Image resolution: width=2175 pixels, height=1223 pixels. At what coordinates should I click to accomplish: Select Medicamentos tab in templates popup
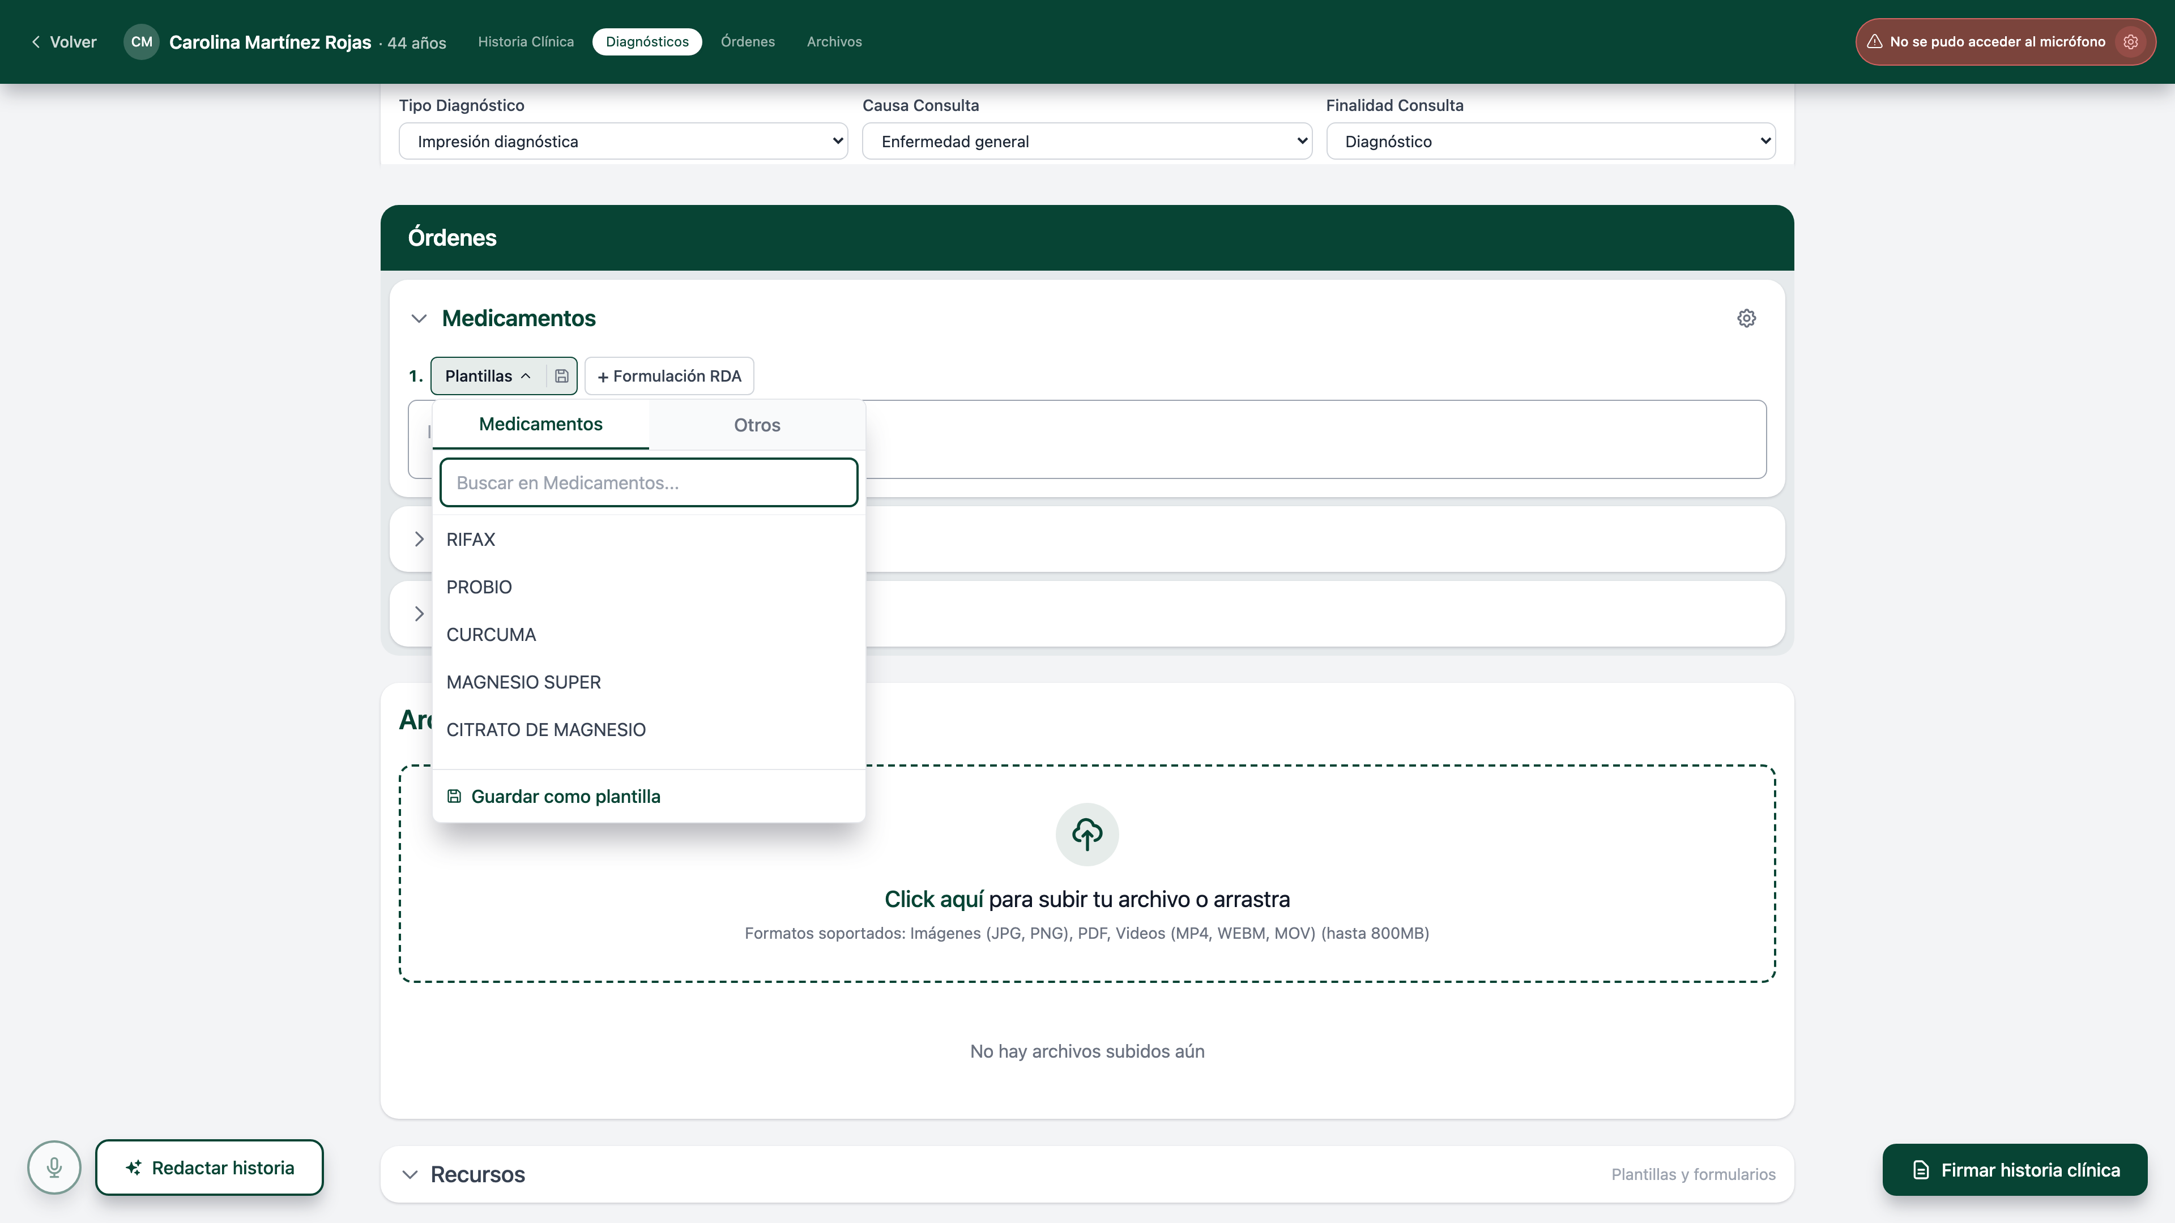pyautogui.click(x=540, y=424)
